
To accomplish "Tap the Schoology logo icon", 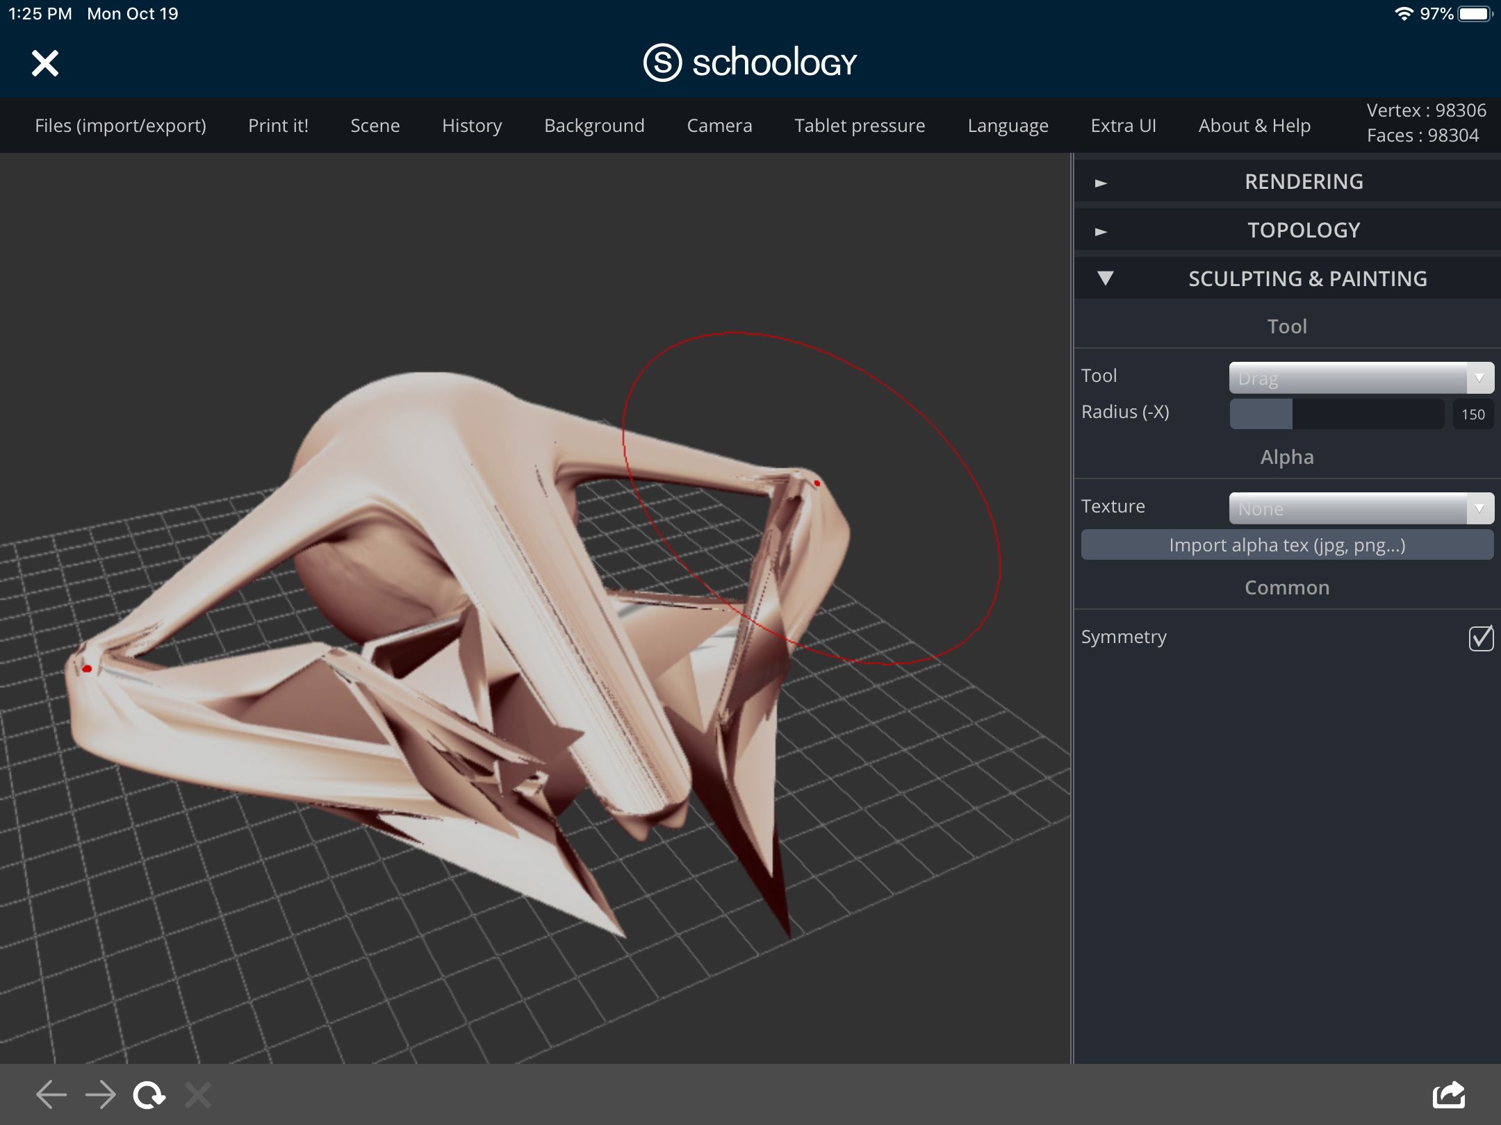I will pos(662,63).
